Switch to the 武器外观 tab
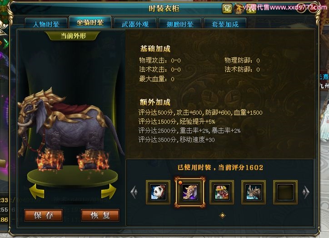Screen dimensions: 329x238 [x=135, y=24]
